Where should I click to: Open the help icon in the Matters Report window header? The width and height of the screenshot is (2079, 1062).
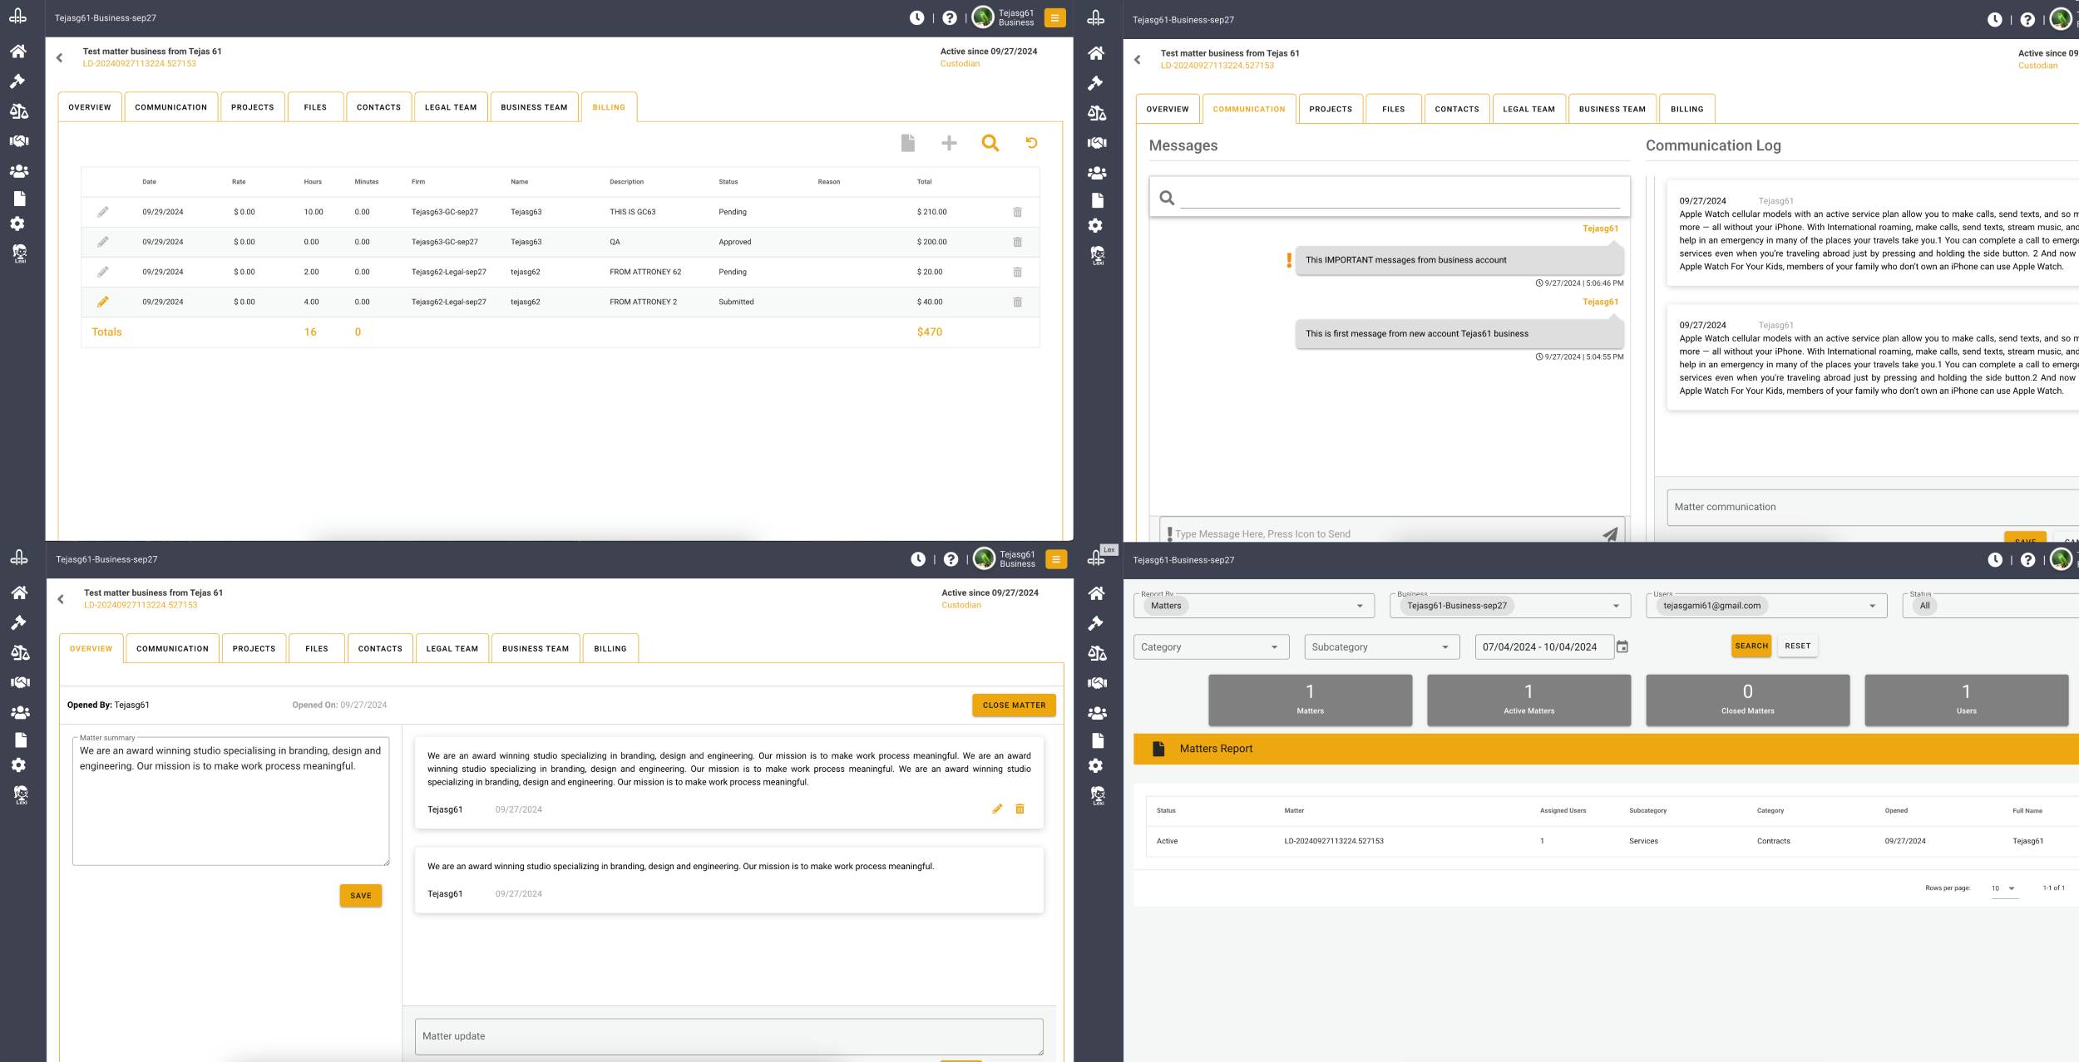(2027, 560)
